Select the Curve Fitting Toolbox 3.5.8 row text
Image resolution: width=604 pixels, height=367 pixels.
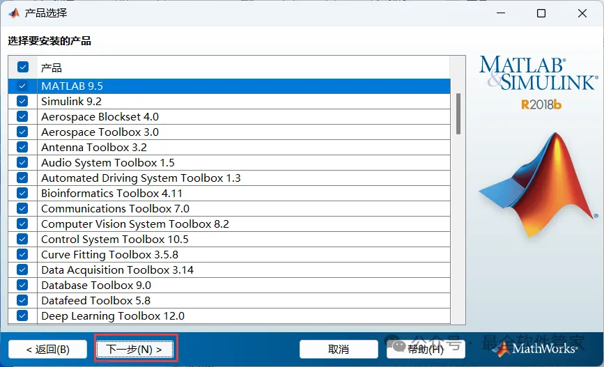point(110,255)
